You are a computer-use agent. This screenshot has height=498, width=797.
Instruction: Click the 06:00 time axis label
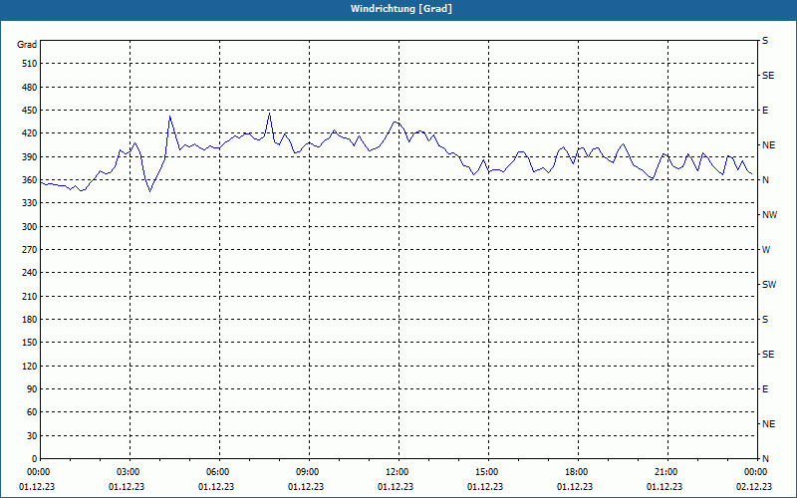217,471
